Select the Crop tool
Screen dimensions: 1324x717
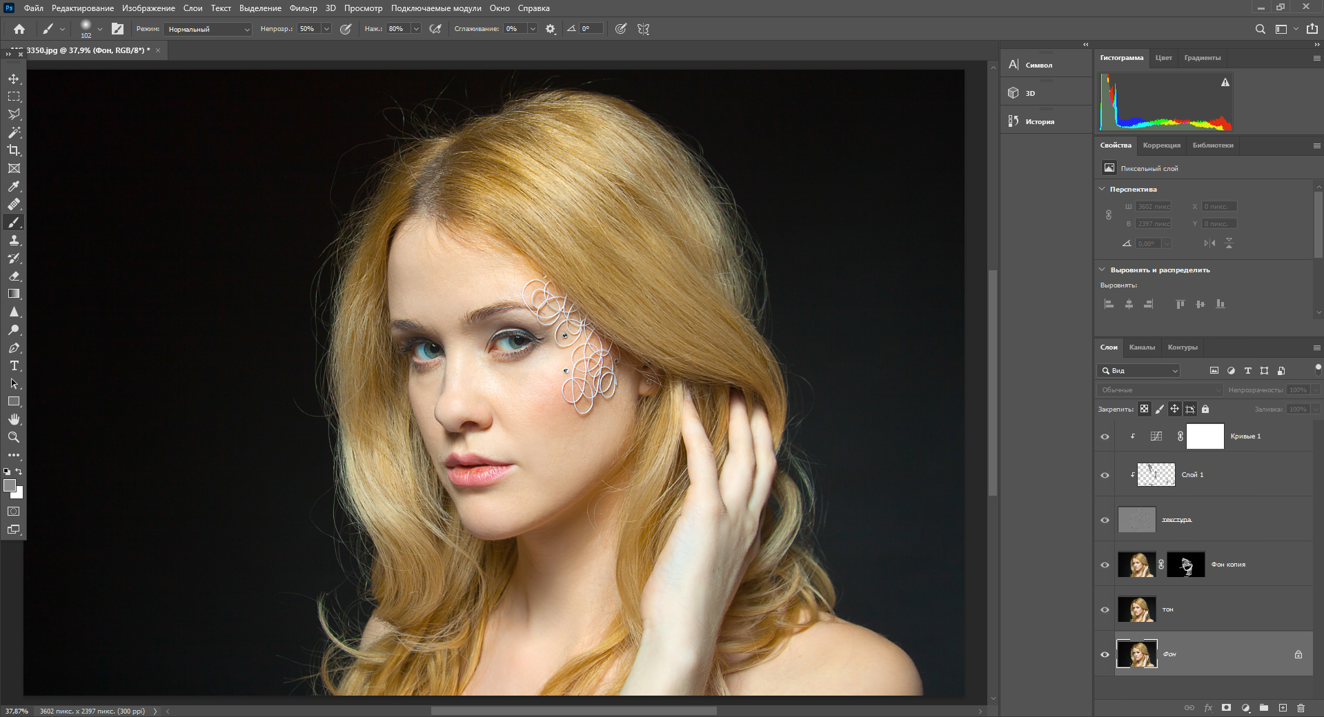click(13, 150)
